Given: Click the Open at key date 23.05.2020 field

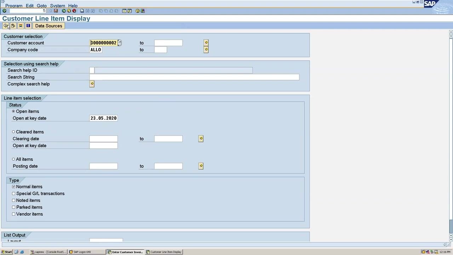Looking at the screenshot, I should click(x=103, y=118).
